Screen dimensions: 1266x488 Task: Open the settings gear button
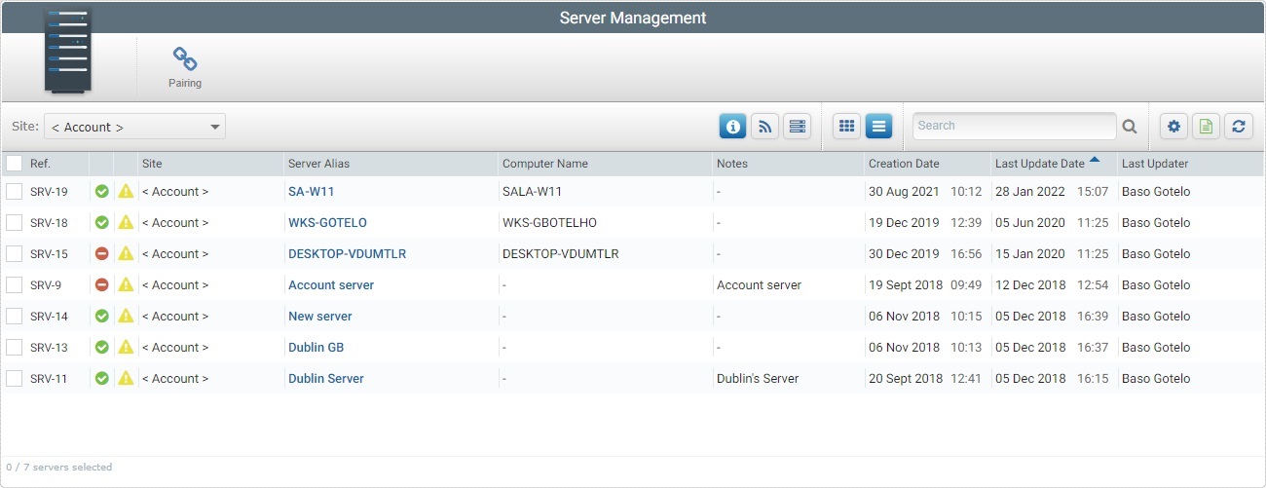click(1173, 126)
